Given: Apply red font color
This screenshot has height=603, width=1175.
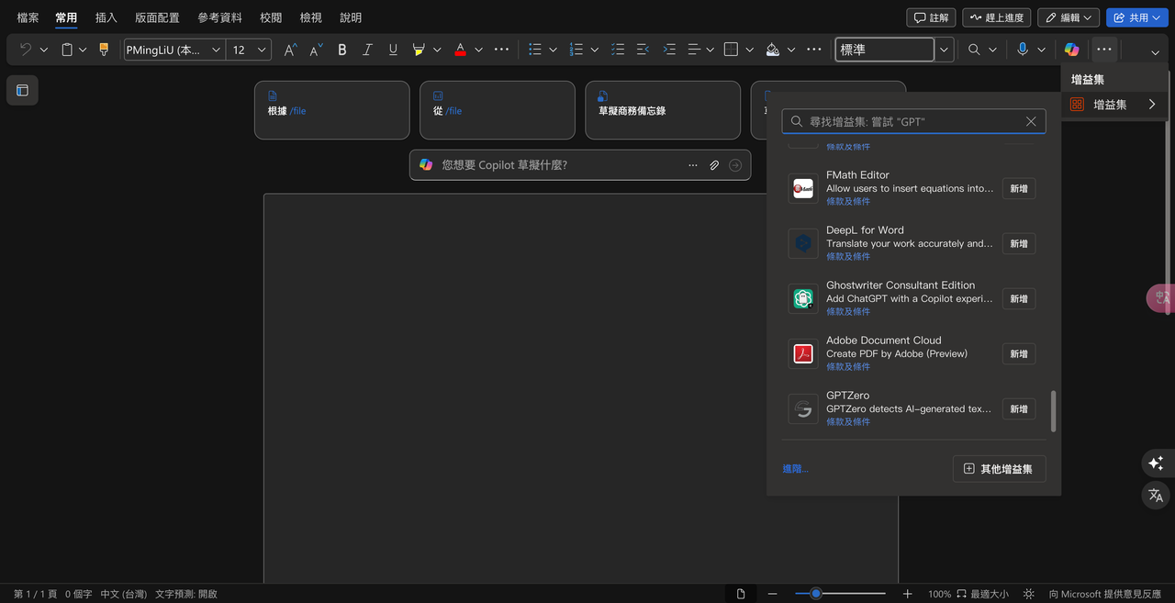Looking at the screenshot, I should pyautogui.click(x=460, y=50).
